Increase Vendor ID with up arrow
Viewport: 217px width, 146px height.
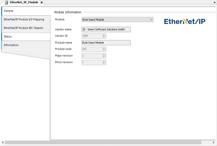click(x=104, y=35)
